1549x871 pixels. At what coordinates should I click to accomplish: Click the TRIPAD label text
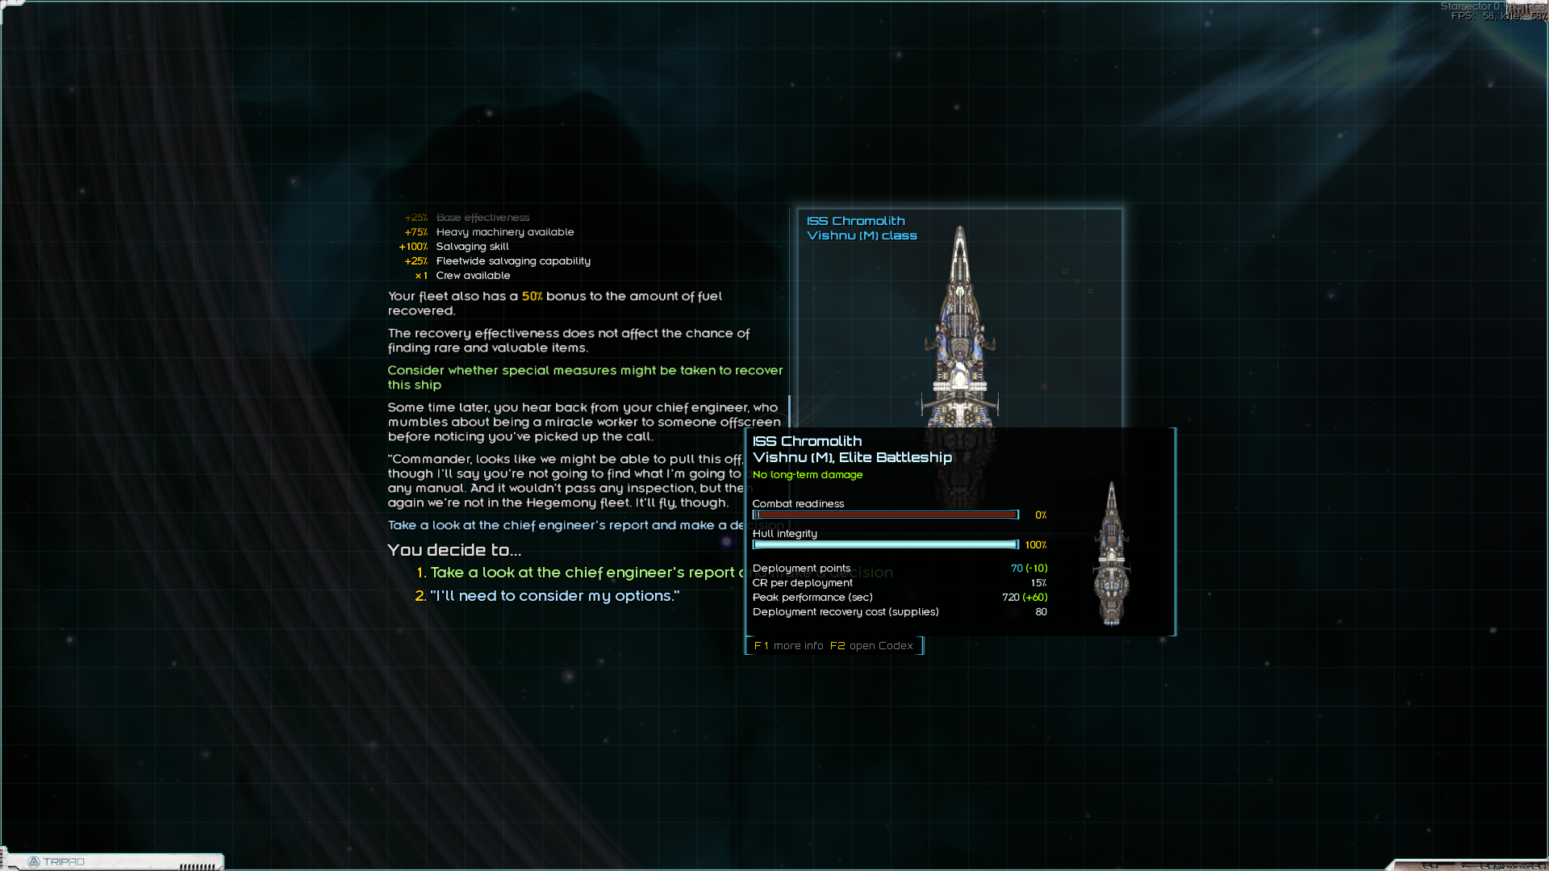[64, 862]
